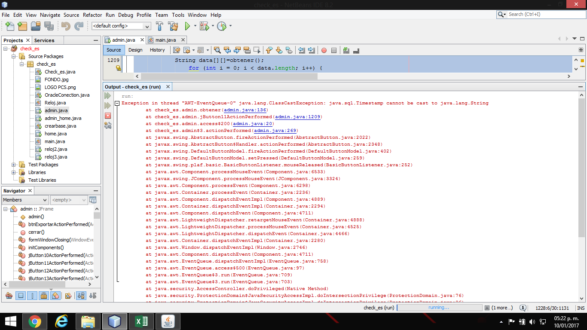Click the Toggle Bookmark icon

click(289, 50)
